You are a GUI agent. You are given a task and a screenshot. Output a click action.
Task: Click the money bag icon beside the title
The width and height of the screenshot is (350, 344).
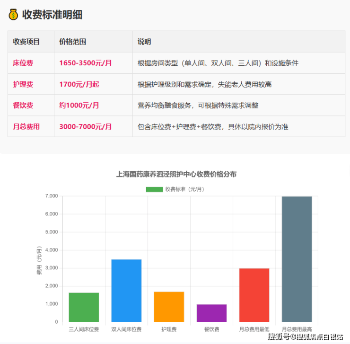[x=13, y=15]
